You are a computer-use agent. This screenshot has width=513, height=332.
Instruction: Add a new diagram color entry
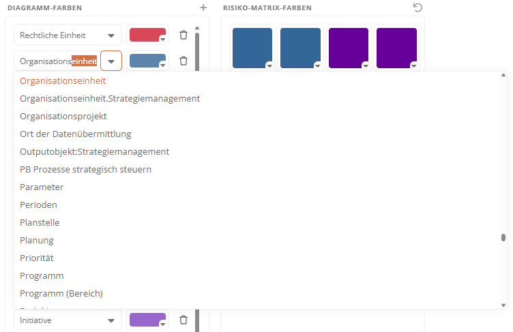(203, 7)
